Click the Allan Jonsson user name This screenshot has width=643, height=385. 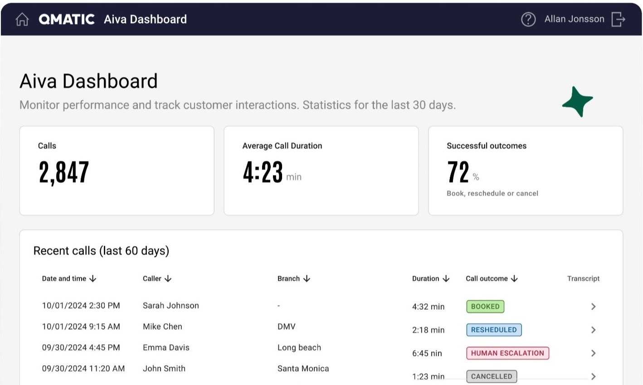pos(574,19)
